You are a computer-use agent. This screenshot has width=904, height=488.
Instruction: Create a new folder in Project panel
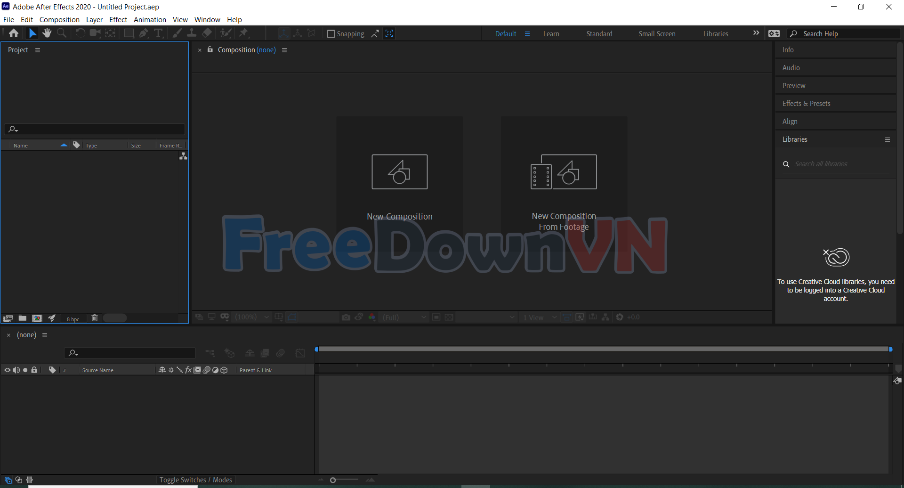(22, 318)
